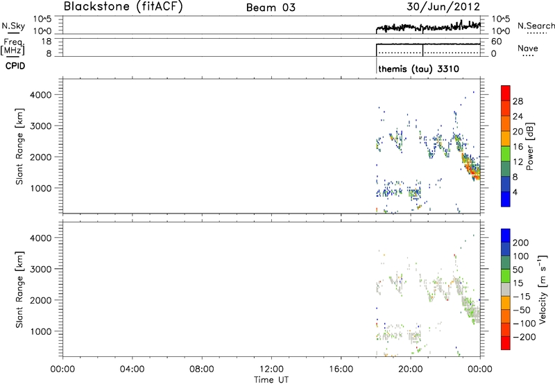This screenshot has height=384, width=555.
Task: Click the 'Slant Range [km]' label of power panel
Action: point(19,146)
